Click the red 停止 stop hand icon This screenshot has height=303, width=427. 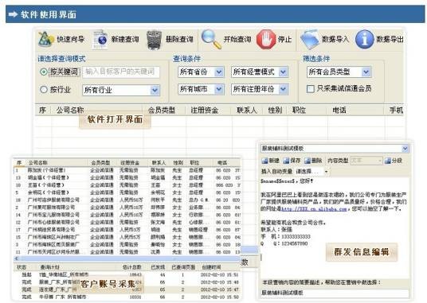266,40
